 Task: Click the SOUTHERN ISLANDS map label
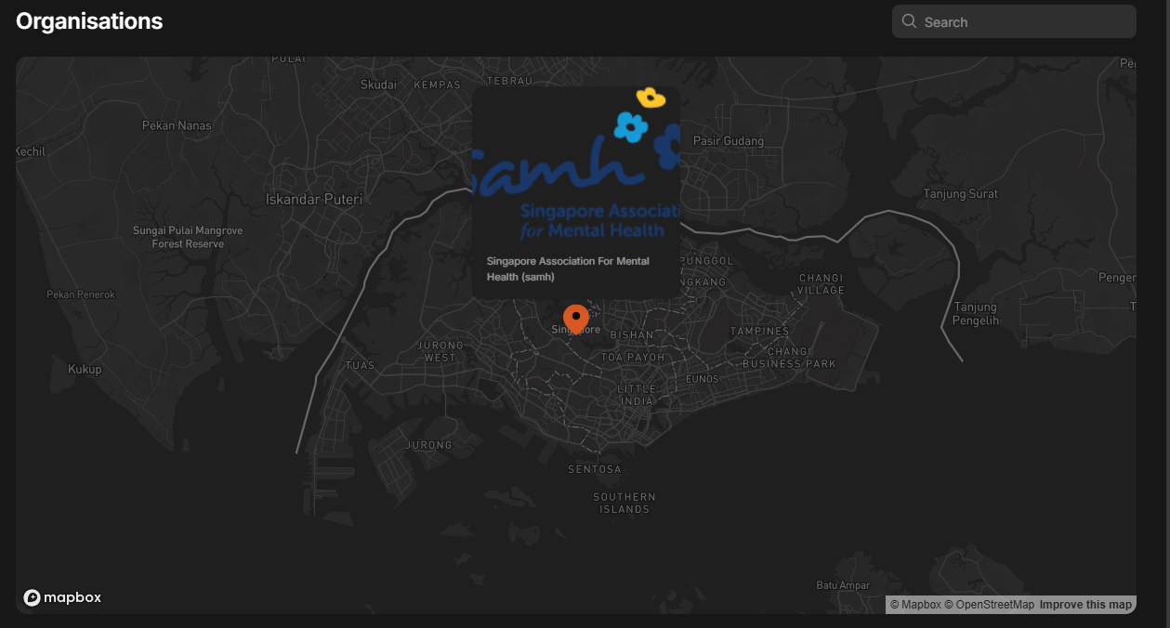(624, 504)
